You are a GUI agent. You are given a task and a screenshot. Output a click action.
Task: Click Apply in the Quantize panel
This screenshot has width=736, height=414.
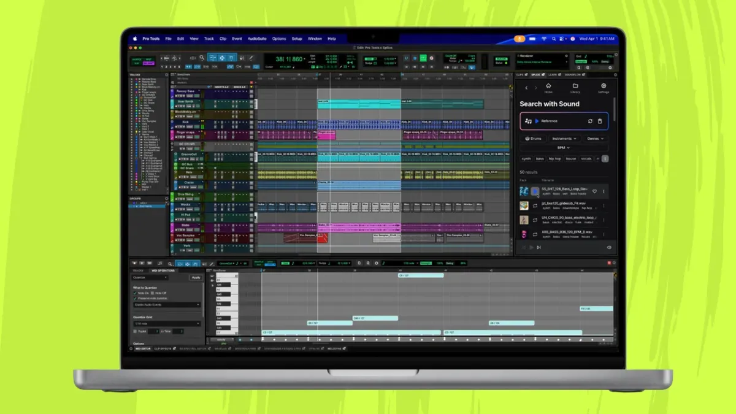tap(196, 278)
